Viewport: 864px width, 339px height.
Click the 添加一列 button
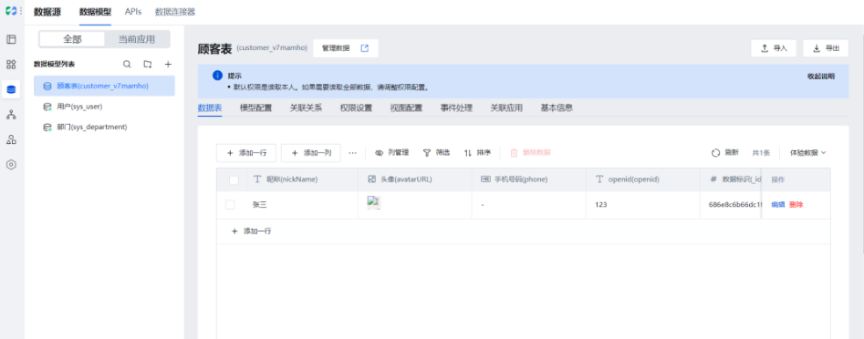click(x=311, y=153)
